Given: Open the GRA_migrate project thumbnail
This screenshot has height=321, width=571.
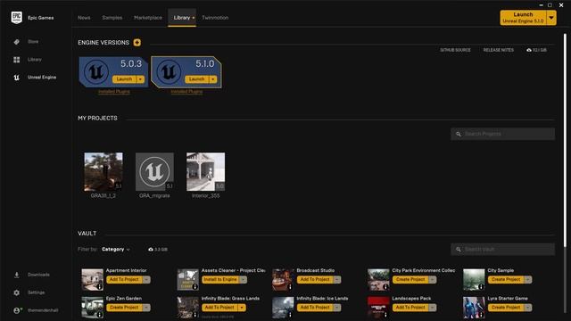Looking at the screenshot, I should [x=154, y=172].
